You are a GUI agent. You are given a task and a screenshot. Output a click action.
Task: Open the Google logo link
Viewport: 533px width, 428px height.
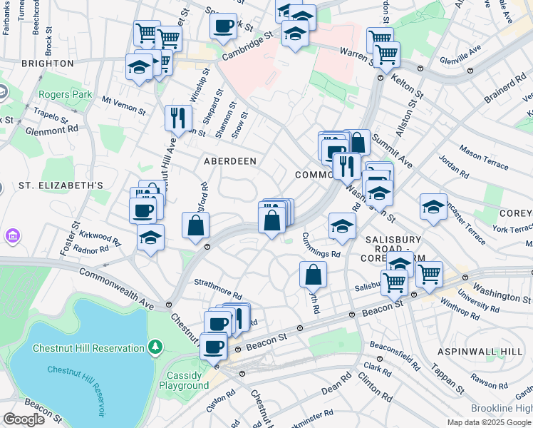pyautogui.click(x=24, y=419)
